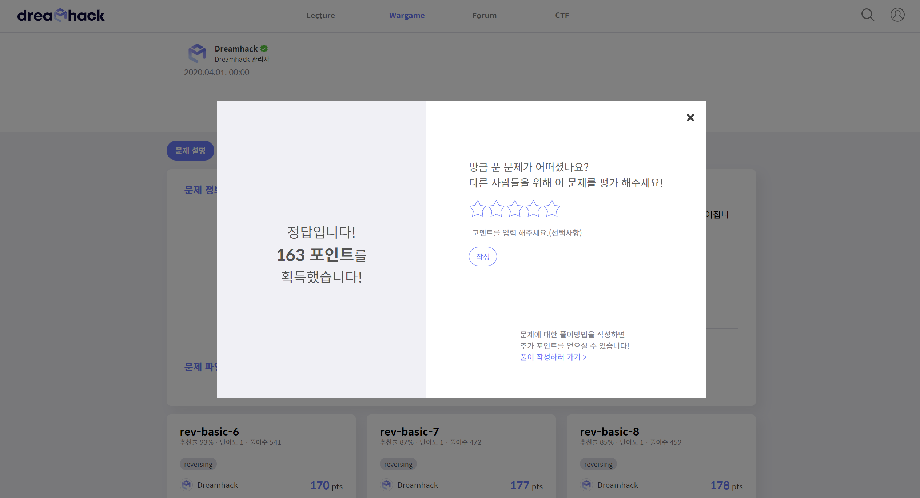This screenshot has width=920, height=498.
Task: Rate the problem one star
Action: (477, 209)
